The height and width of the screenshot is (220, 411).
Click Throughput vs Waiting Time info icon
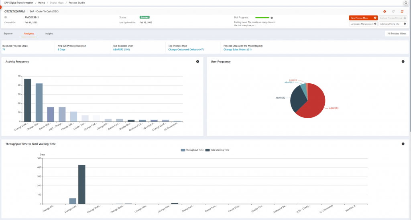click(403, 144)
